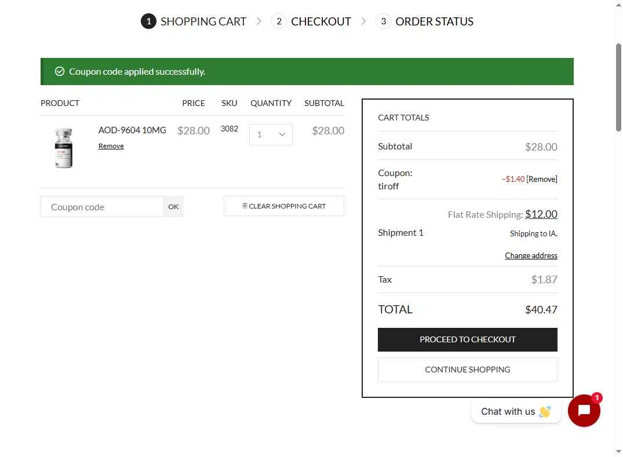Click the 'Shipping to IA.' text
The height and width of the screenshot is (457, 623).
[x=534, y=233]
